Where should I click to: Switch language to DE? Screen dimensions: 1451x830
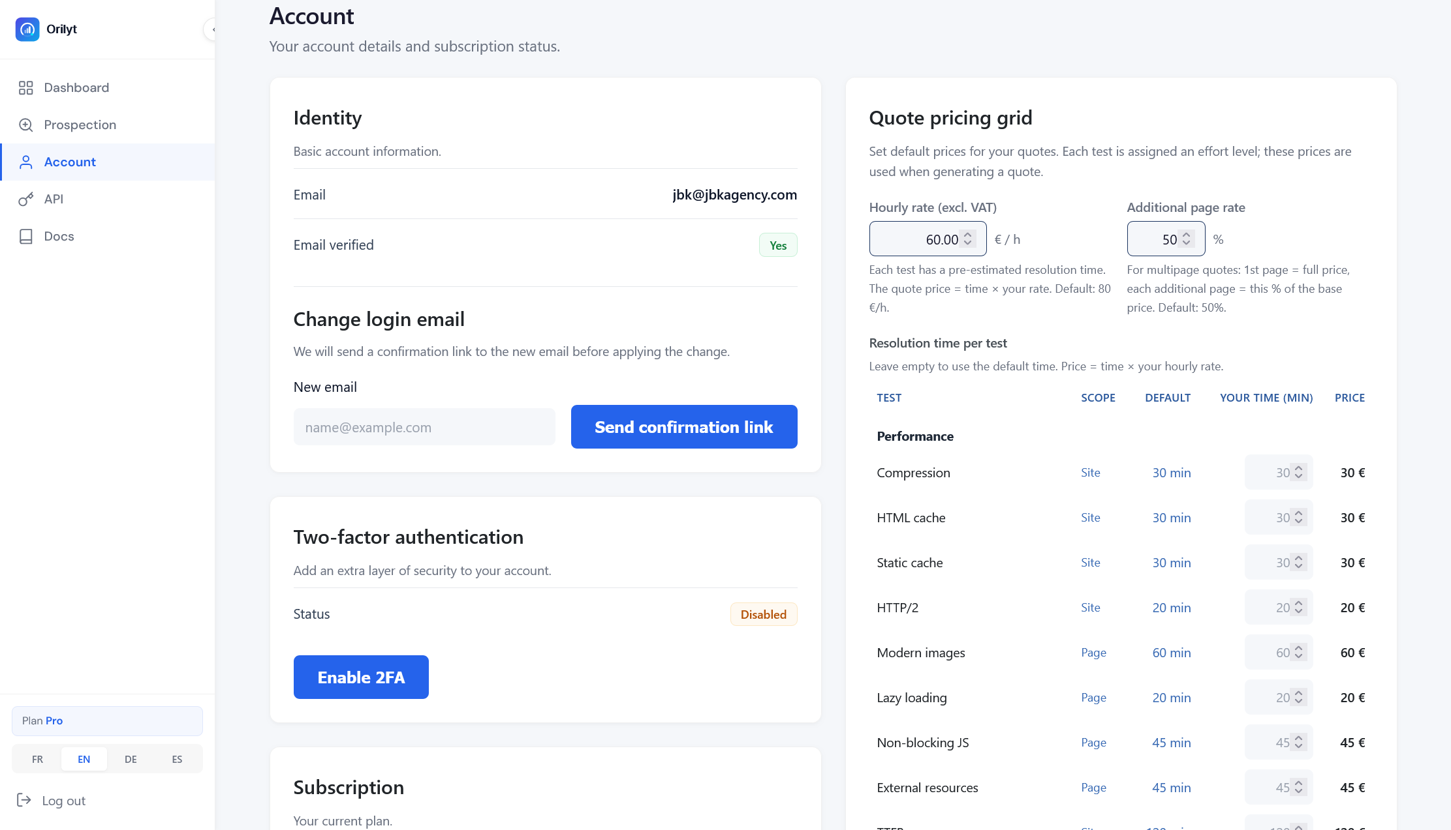131,759
